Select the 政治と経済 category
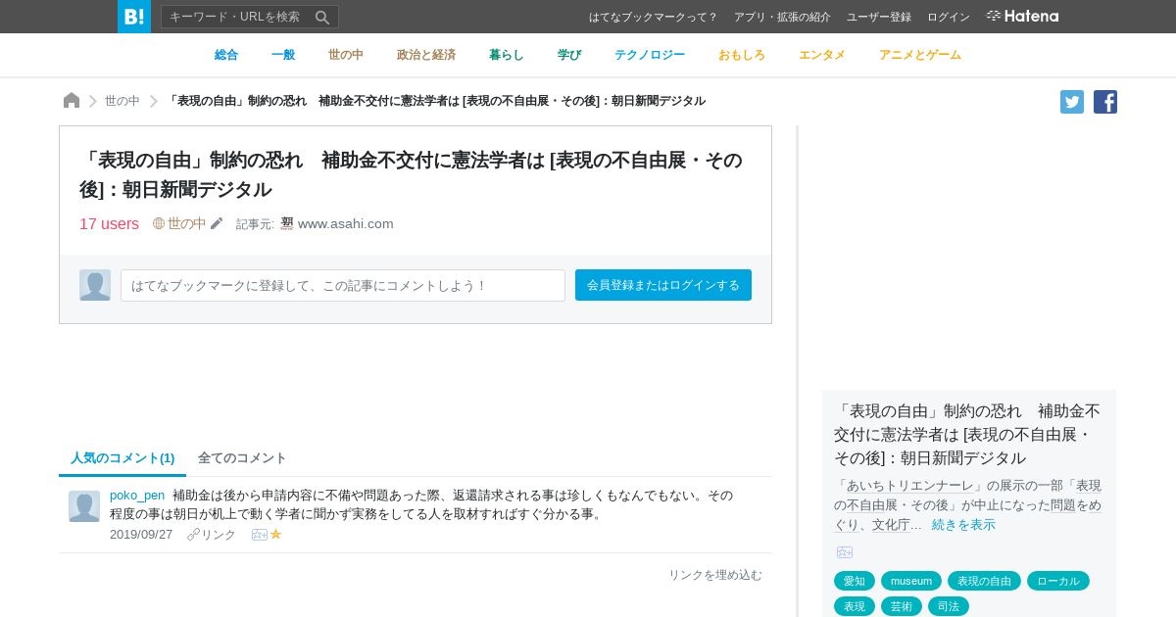The height and width of the screenshot is (617, 1176). tap(426, 55)
